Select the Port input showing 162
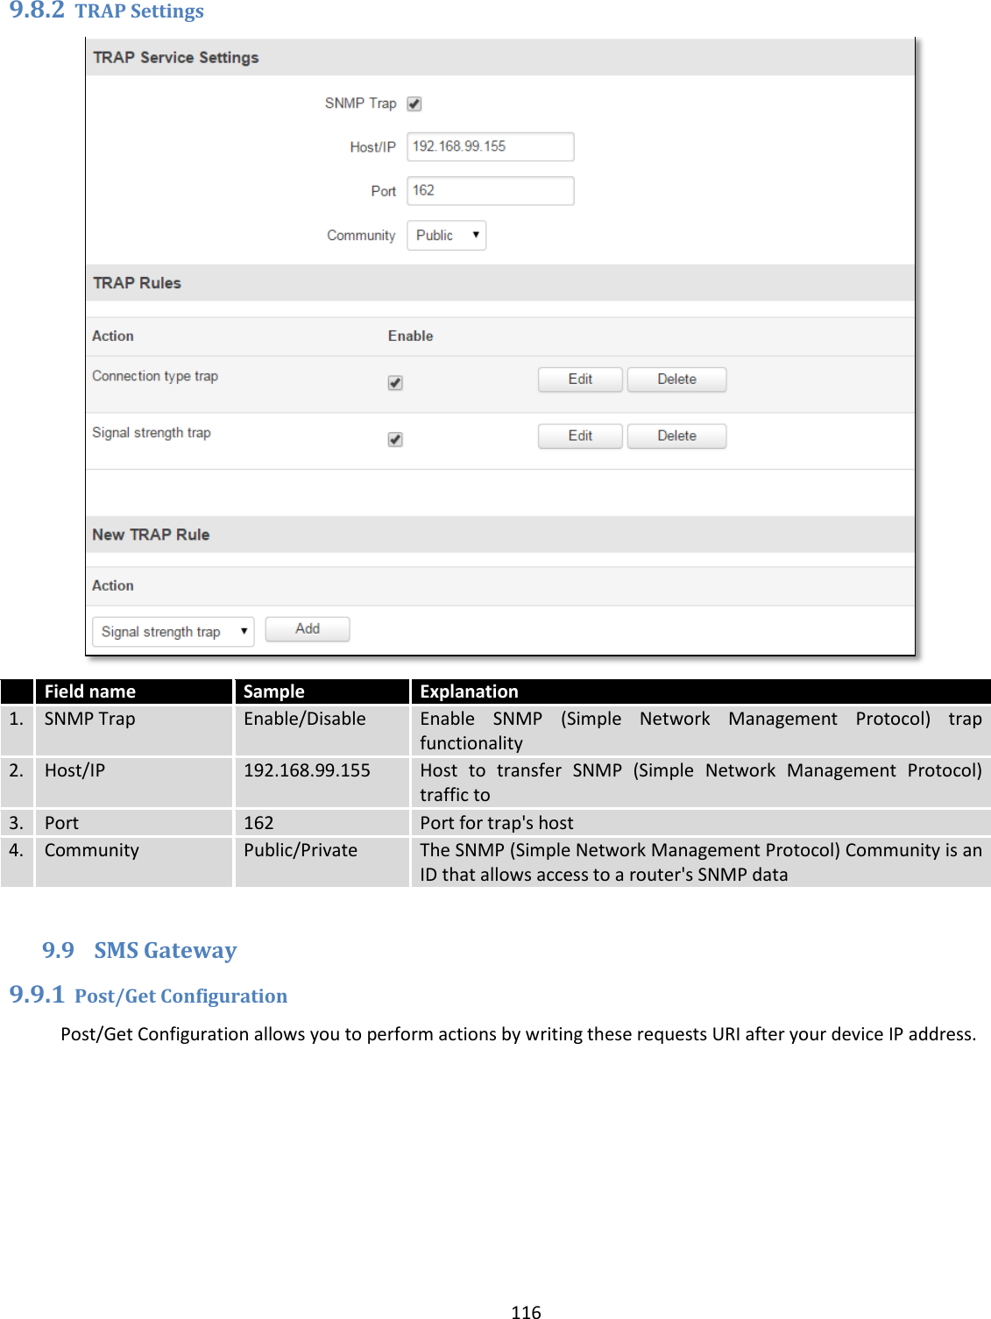Viewport: 991px width, 1319px height. (x=490, y=189)
